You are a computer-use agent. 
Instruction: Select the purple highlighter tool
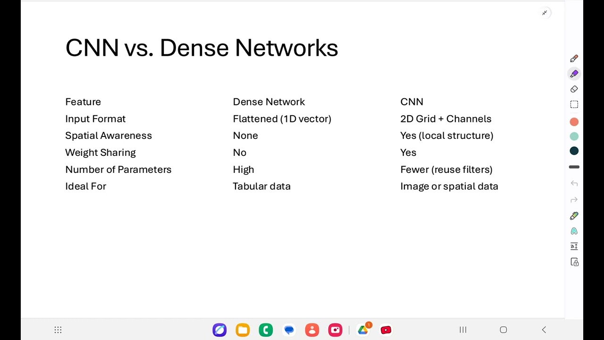point(574,74)
